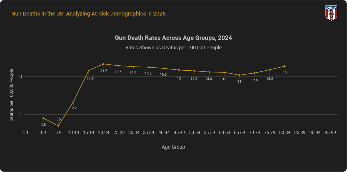Click the data point for age group 15-19

(x=89, y=71)
